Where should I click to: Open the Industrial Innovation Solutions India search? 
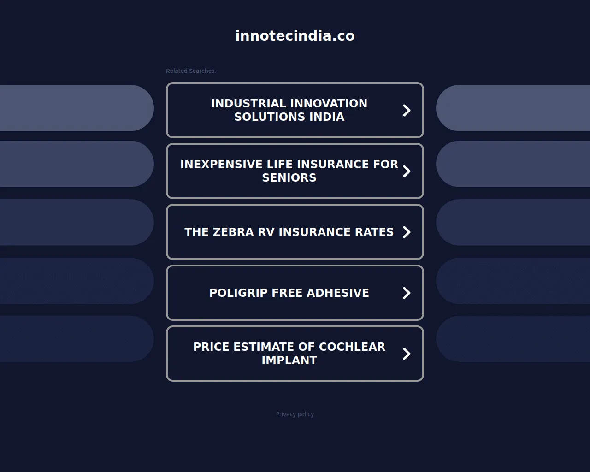pos(289,110)
